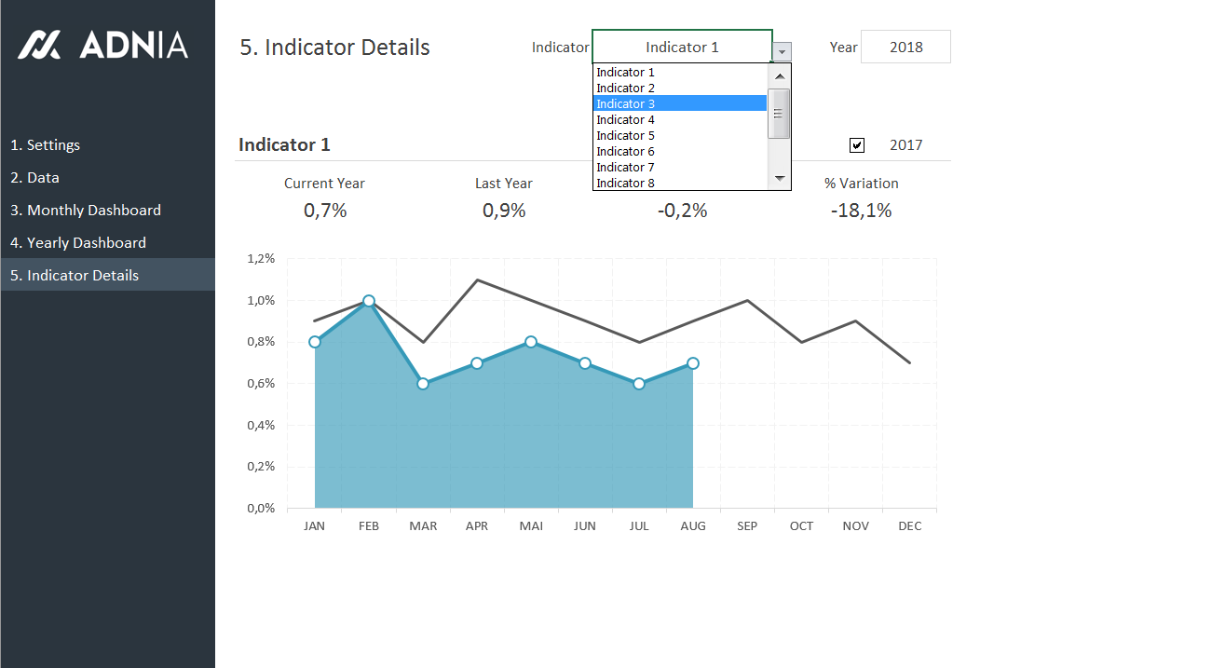Viewport: 1225px width, 668px height.
Task: Click the Year 2018 input field
Action: [905, 47]
